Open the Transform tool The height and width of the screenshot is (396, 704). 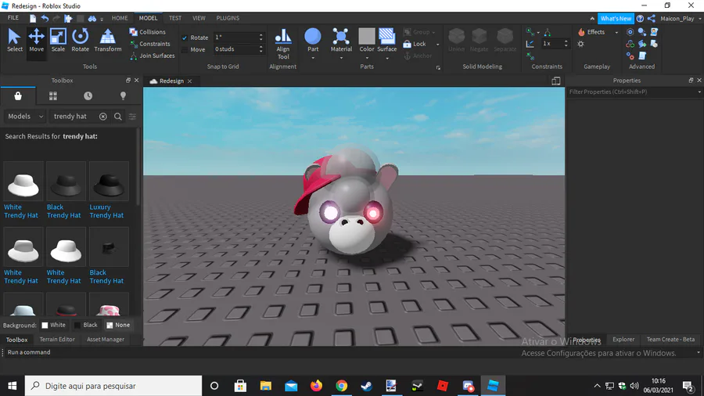click(x=108, y=41)
